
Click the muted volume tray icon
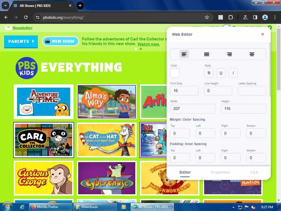pyautogui.click(x=253, y=207)
